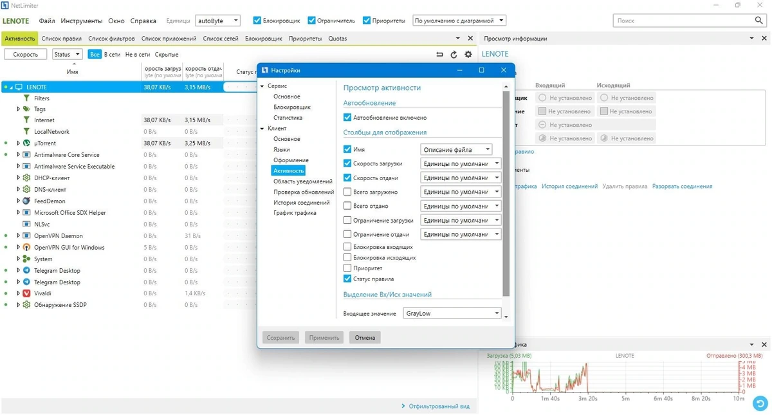772x415 pixels.
Task: Click the Vivaldi browser icon
Action: tap(26, 293)
